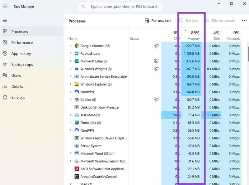Viewport: 249px width, 185px height.
Task: Click efficiency leaf icon on Google Chrome row
Action: (x=156, y=46)
